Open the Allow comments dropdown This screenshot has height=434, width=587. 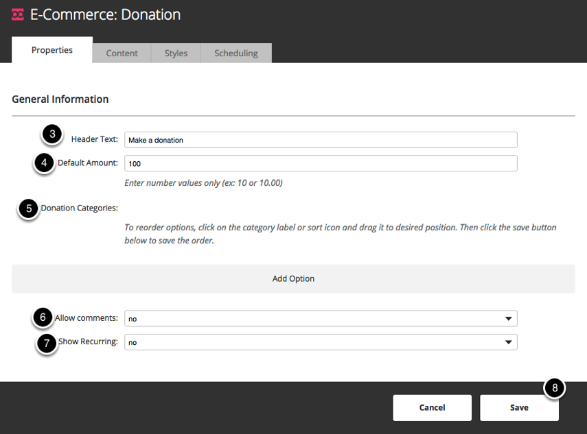[321, 319]
